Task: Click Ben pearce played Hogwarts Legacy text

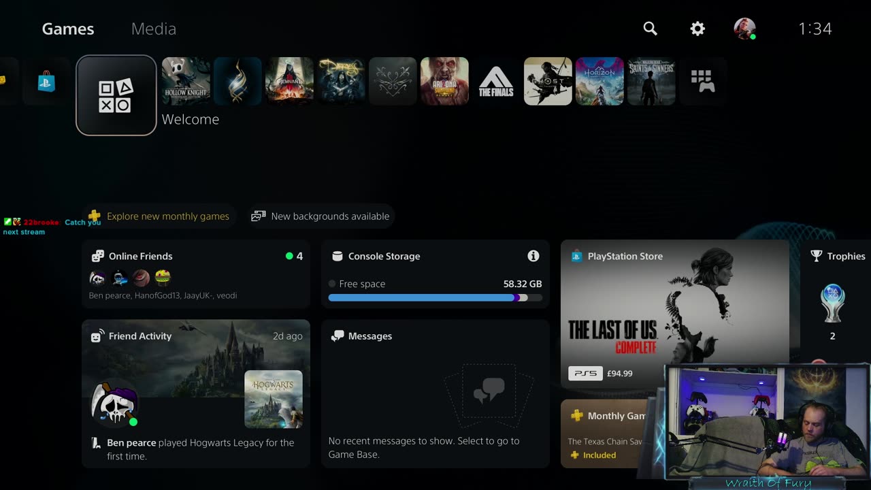Action: [200, 449]
